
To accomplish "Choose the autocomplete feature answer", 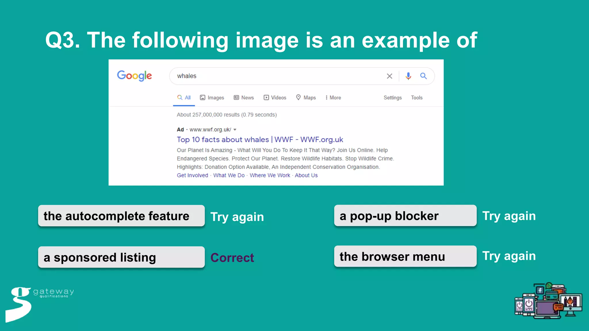I will (121, 216).
